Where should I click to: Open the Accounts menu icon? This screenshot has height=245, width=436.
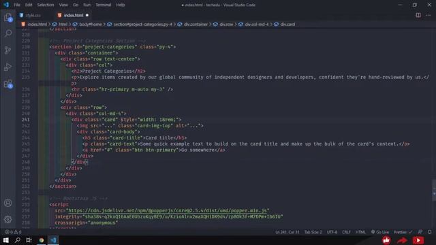pos(7,203)
